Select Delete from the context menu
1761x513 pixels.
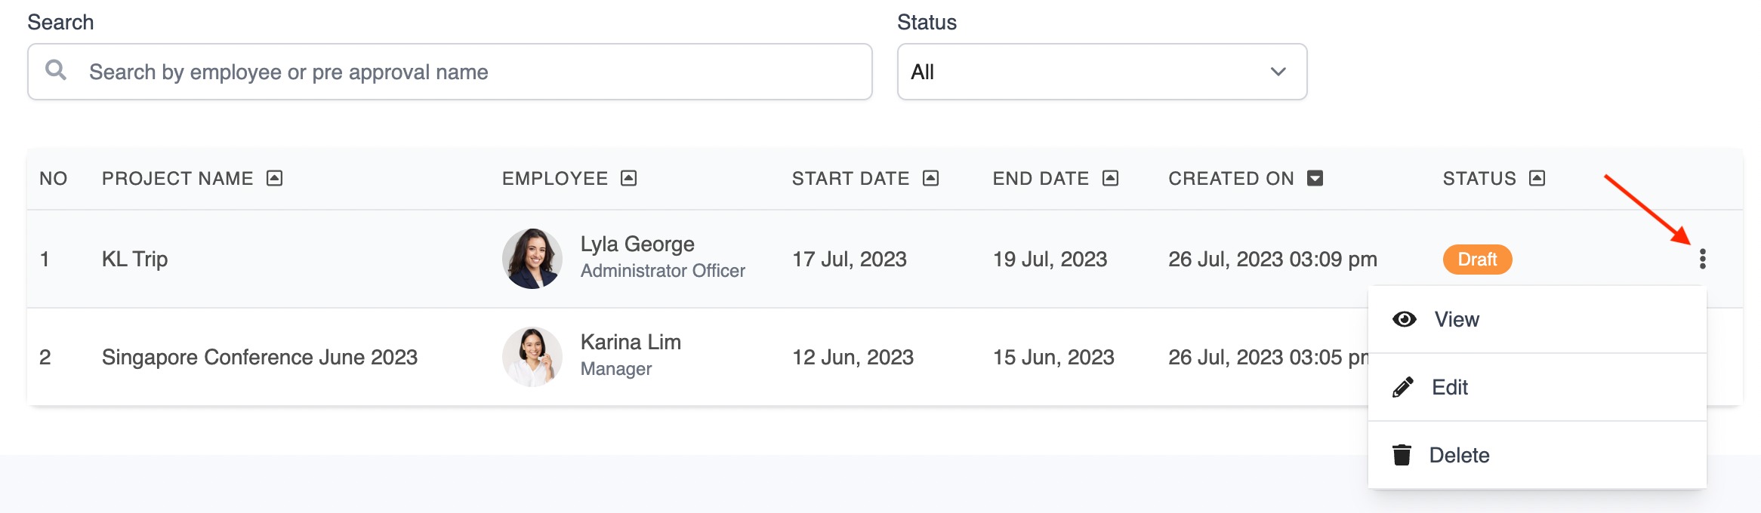click(1537, 455)
